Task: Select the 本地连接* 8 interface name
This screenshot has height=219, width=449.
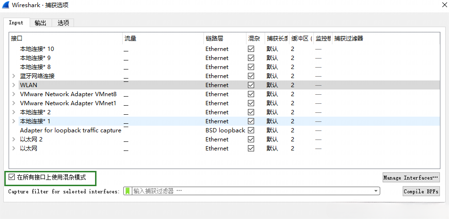Action: coord(35,67)
